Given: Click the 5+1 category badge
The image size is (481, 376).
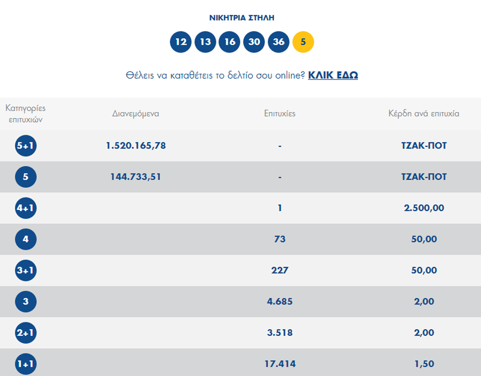Looking at the screenshot, I should click(x=26, y=146).
